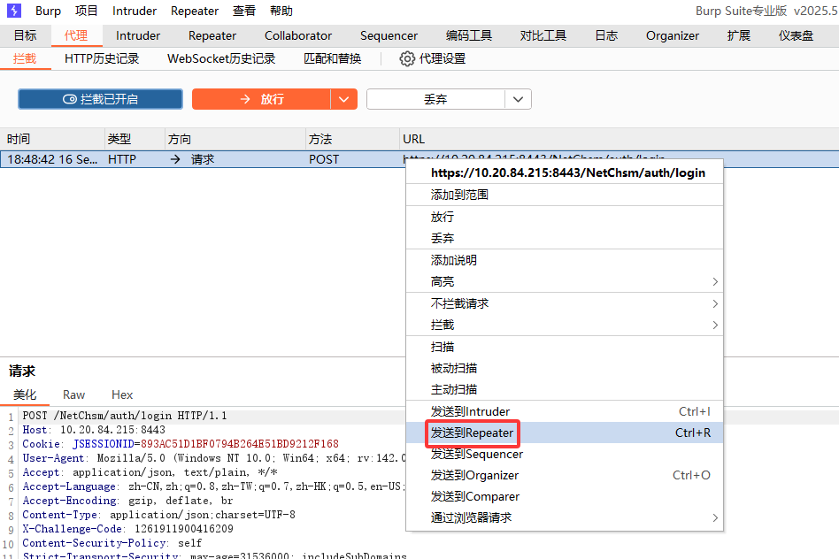Open the Burp menu
The image size is (839, 559).
tap(48, 11)
